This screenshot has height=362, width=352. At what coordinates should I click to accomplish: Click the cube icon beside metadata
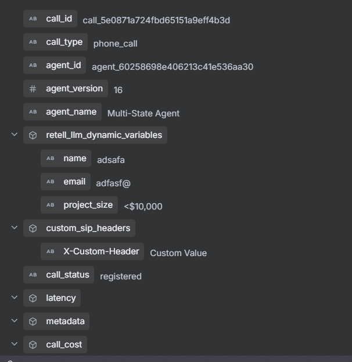pos(33,321)
